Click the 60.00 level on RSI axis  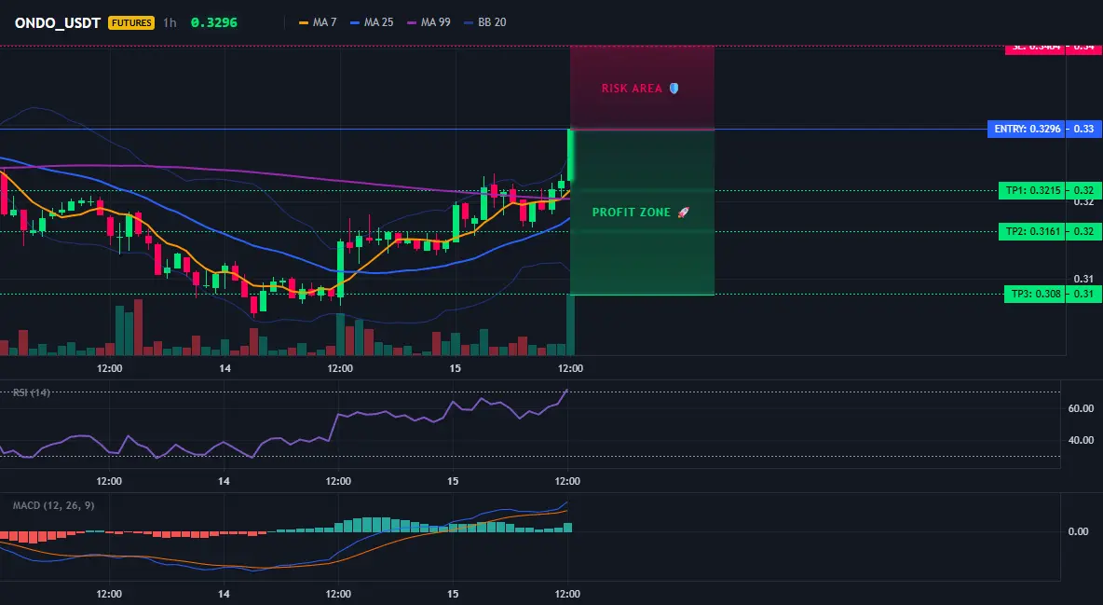[1081, 408]
